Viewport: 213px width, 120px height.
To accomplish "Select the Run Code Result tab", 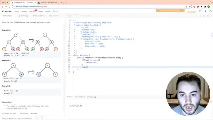I will click(x=80, y=97).
